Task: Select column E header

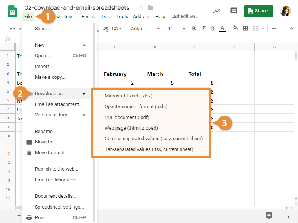Action: (194, 47)
